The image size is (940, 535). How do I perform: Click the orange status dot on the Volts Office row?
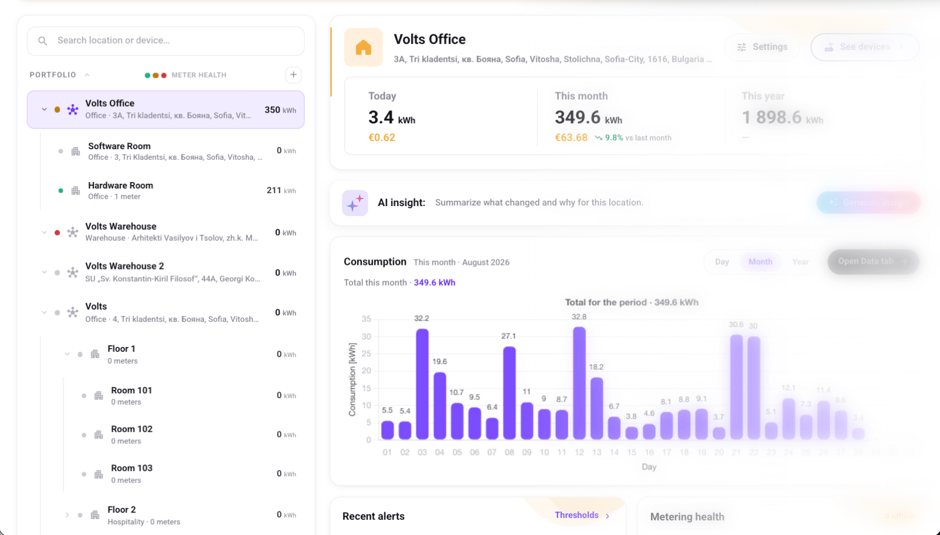click(57, 110)
